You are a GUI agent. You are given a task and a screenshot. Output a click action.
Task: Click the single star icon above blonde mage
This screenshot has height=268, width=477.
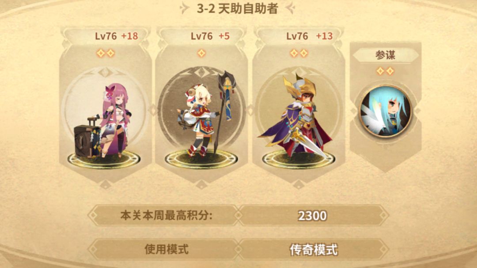tap(201, 53)
